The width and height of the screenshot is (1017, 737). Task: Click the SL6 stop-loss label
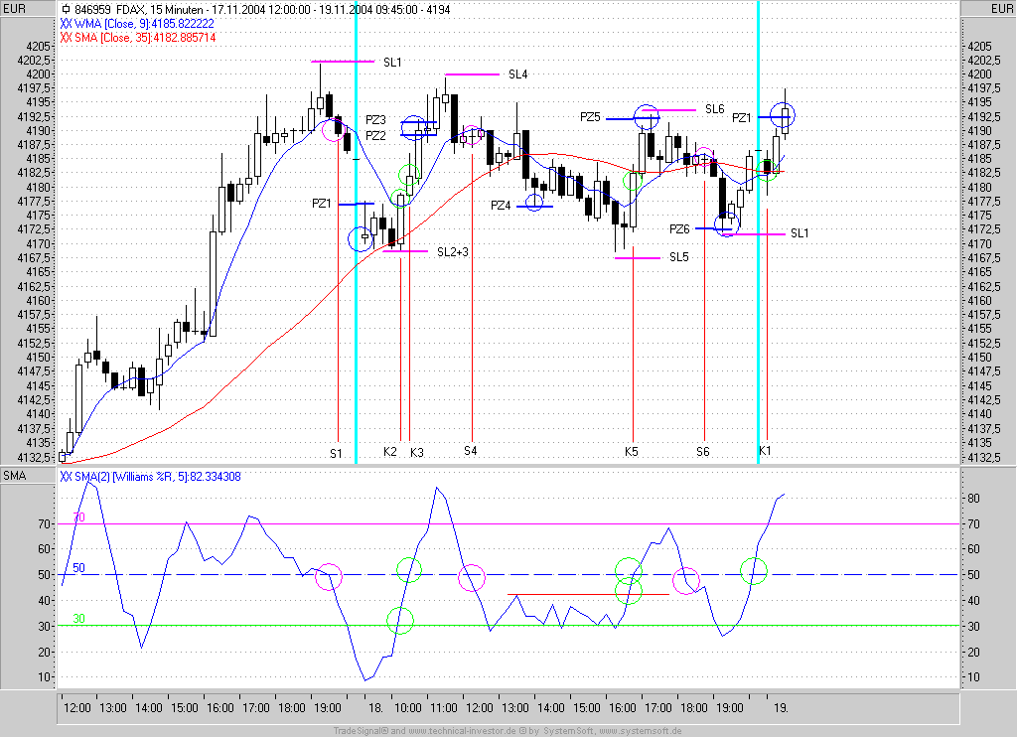(x=714, y=109)
